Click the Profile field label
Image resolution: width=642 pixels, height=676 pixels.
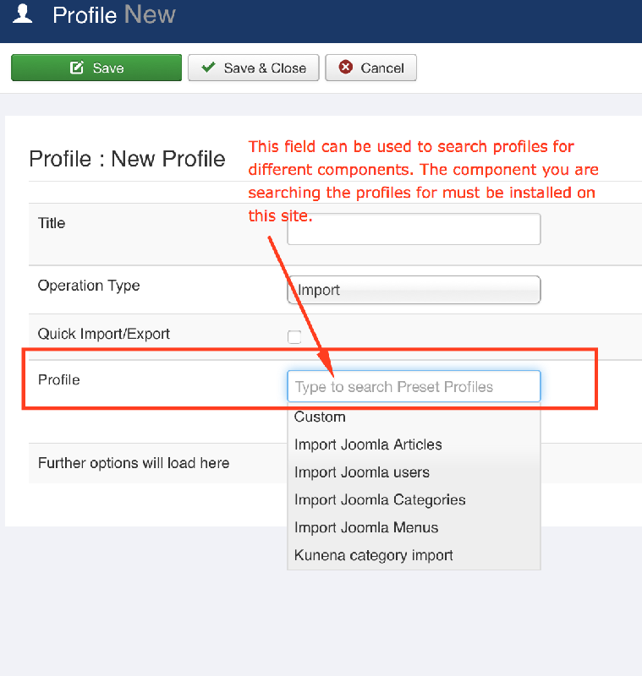tap(59, 379)
